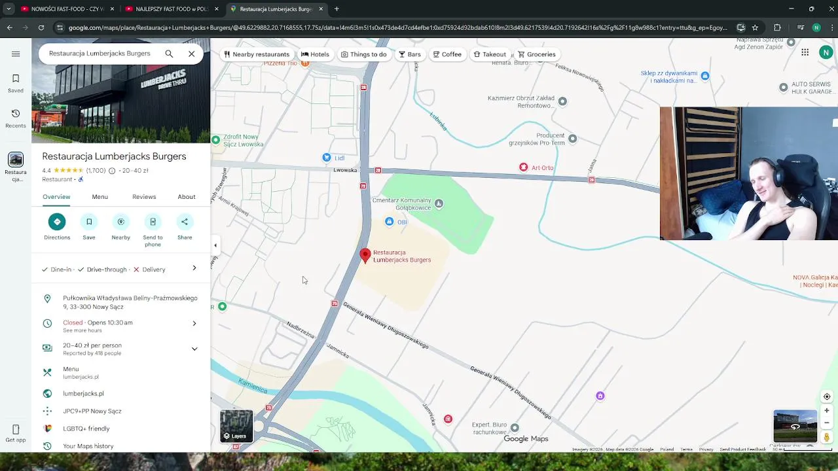The height and width of the screenshot is (471, 838).
Task: Select the Takeout chip
Action: (x=490, y=54)
